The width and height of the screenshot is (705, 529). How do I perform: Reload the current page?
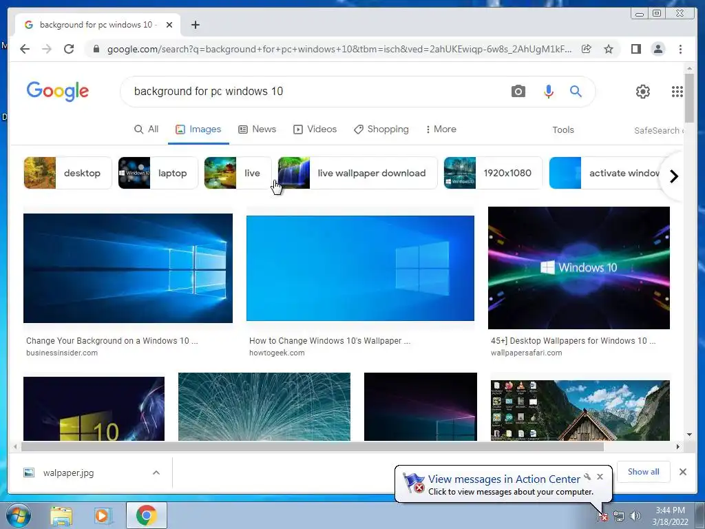coord(69,49)
